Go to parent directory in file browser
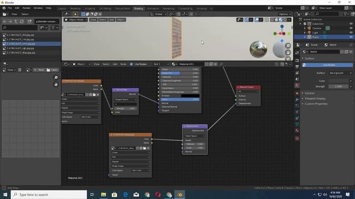This screenshot has width=355, height=199. [x=16, y=22]
